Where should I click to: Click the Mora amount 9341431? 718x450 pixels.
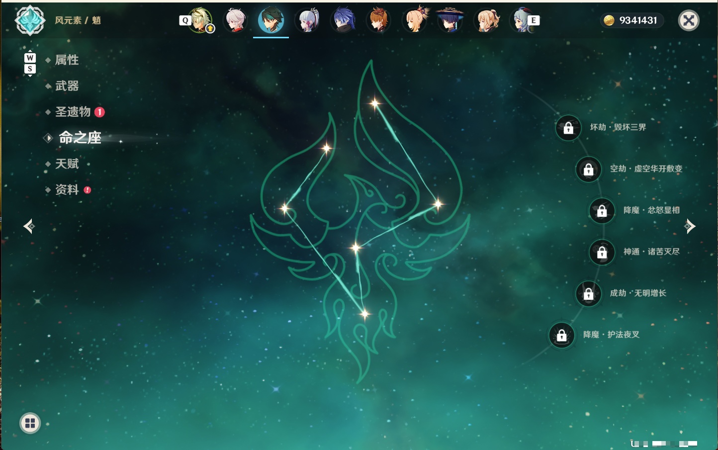pyautogui.click(x=638, y=20)
